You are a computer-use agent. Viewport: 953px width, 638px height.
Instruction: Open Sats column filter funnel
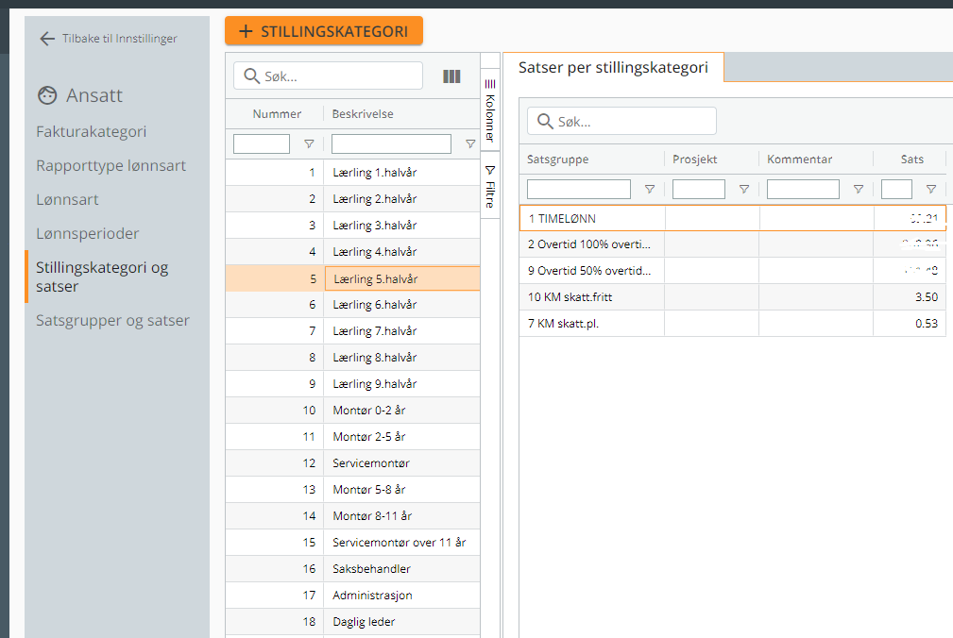coord(930,190)
